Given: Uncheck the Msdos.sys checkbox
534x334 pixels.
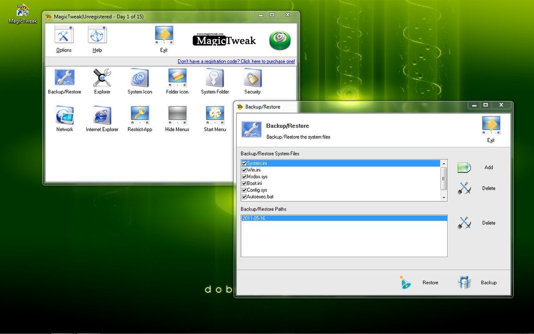Looking at the screenshot, I should click(244, 177).
